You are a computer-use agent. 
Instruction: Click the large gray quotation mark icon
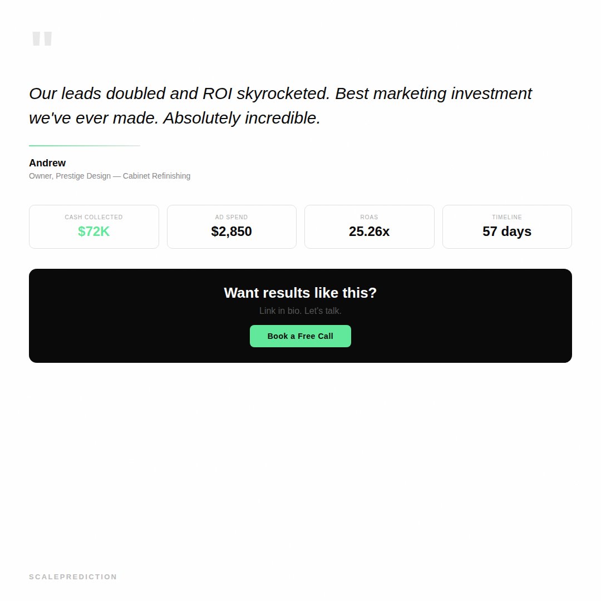tap(42, 39)
